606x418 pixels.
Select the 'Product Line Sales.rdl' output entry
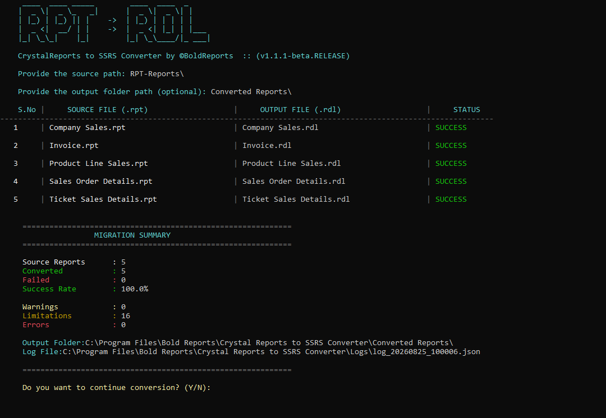tap(291, 164)
